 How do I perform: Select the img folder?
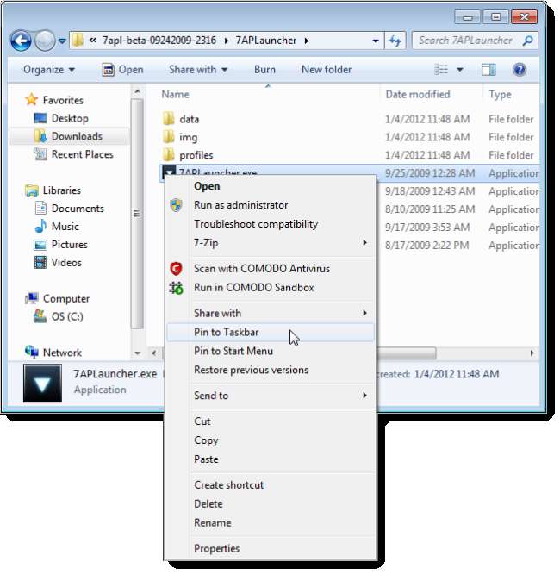[x=188, y=137]
